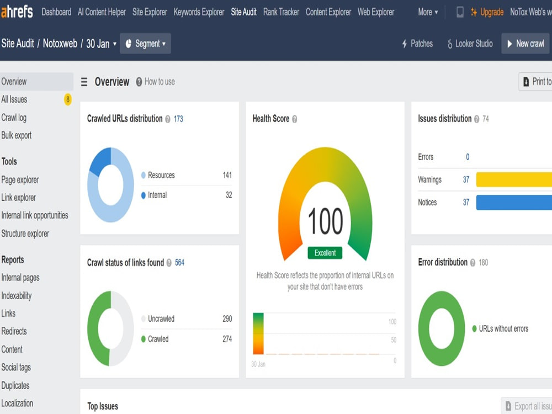
Task: Open Redirects report
Action: pos(14,332)
